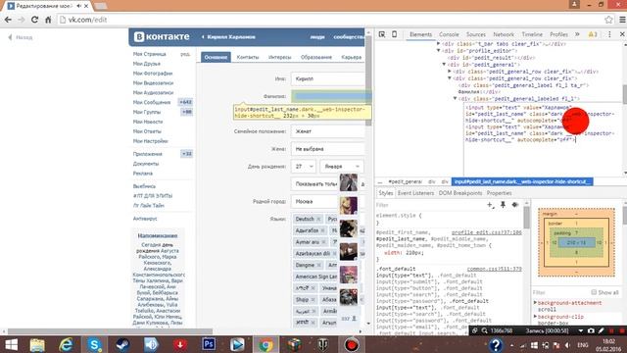Launch Internet Explorer from the taskbar
The image size is (627, 353).
(x=66, y=344)
